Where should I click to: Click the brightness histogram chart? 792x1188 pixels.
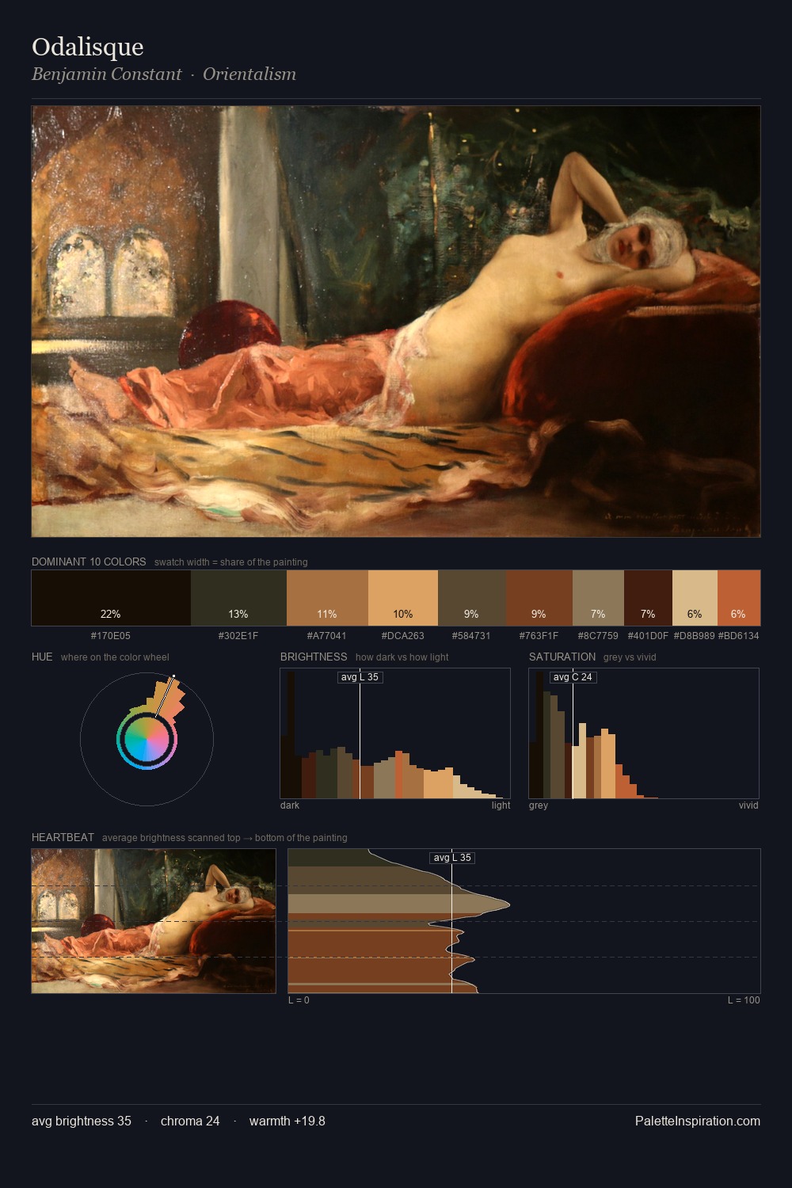[x=395, y=733]
